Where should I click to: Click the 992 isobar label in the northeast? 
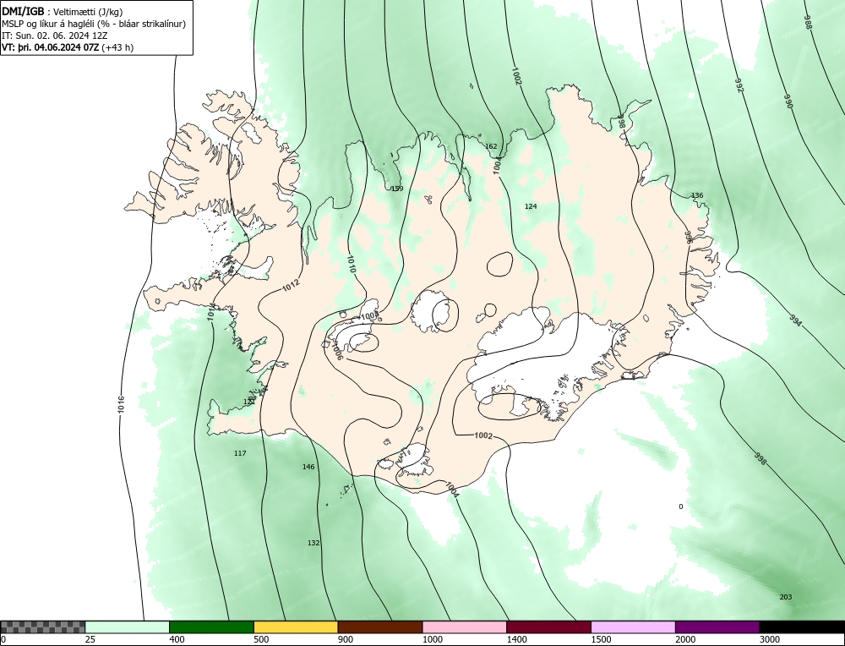coord(739,85)
